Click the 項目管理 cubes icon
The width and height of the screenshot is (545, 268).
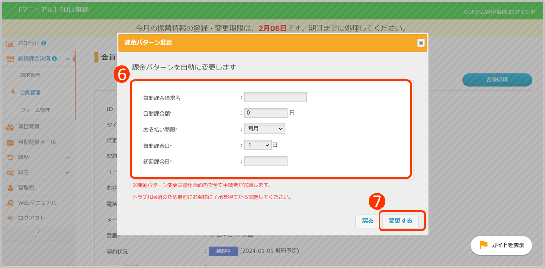coord(10,127)
